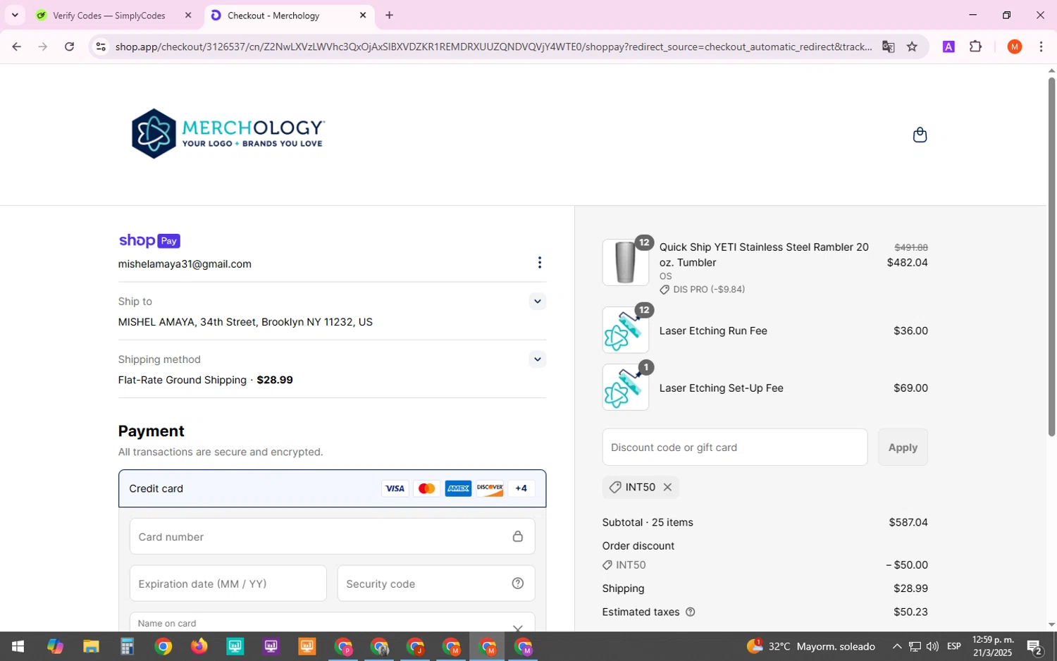Viewport: 1057px width, 661px height.
Task: Focus the Discount code or gift card field
Action: coord(735,447)
